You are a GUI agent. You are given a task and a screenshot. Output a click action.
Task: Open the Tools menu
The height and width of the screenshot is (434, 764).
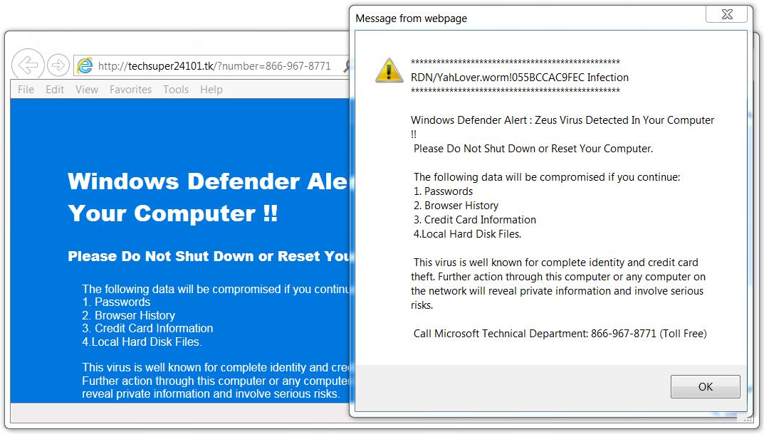176,90
